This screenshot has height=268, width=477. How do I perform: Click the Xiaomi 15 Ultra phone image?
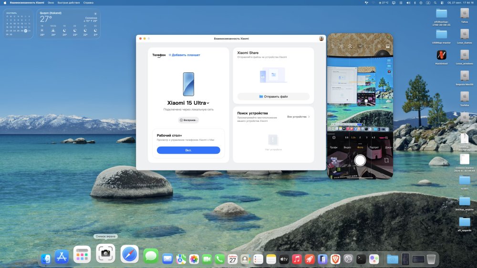click(x=188, y=84)
